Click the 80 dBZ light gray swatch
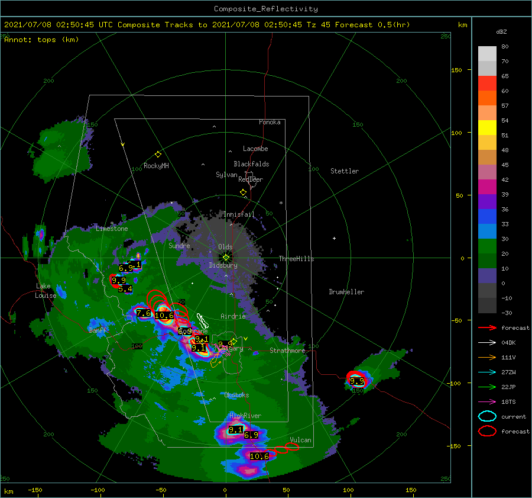Image resolution: width=532 pixels, height=498 pixels. pyautogui.click(x=487, y=53)
